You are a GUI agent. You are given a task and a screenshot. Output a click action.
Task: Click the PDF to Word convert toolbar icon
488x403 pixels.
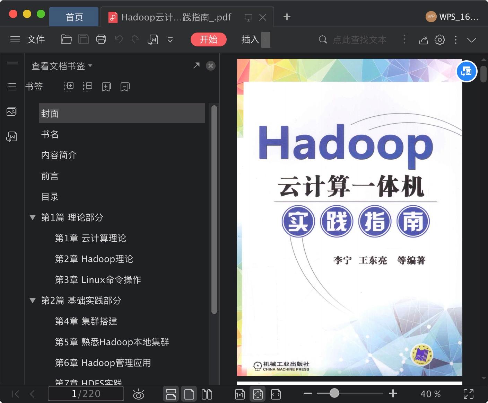tap(153, 40)
